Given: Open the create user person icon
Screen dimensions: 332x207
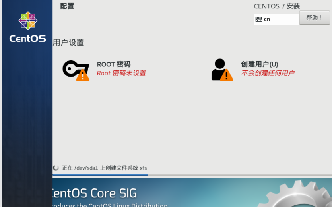Looking at the screenshot, I should click(x=222, y=70).
